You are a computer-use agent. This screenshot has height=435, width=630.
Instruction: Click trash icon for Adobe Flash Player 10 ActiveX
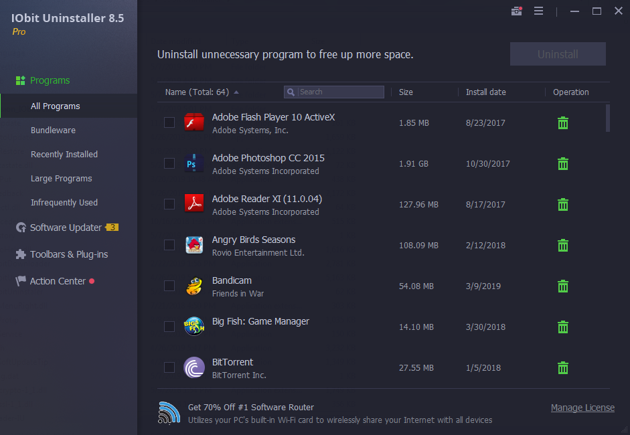coord(563,123)
